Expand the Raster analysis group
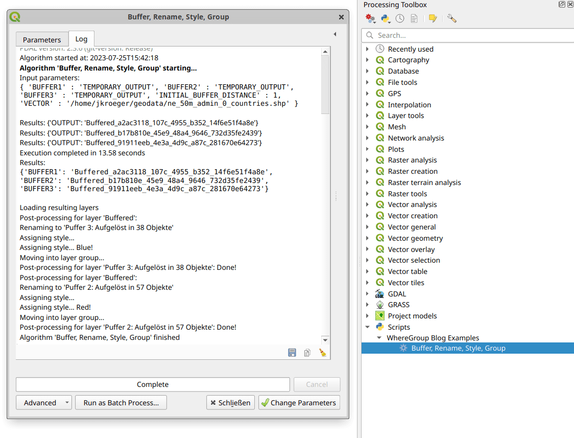This screenshot has width=574, height=438. point(367,160)
